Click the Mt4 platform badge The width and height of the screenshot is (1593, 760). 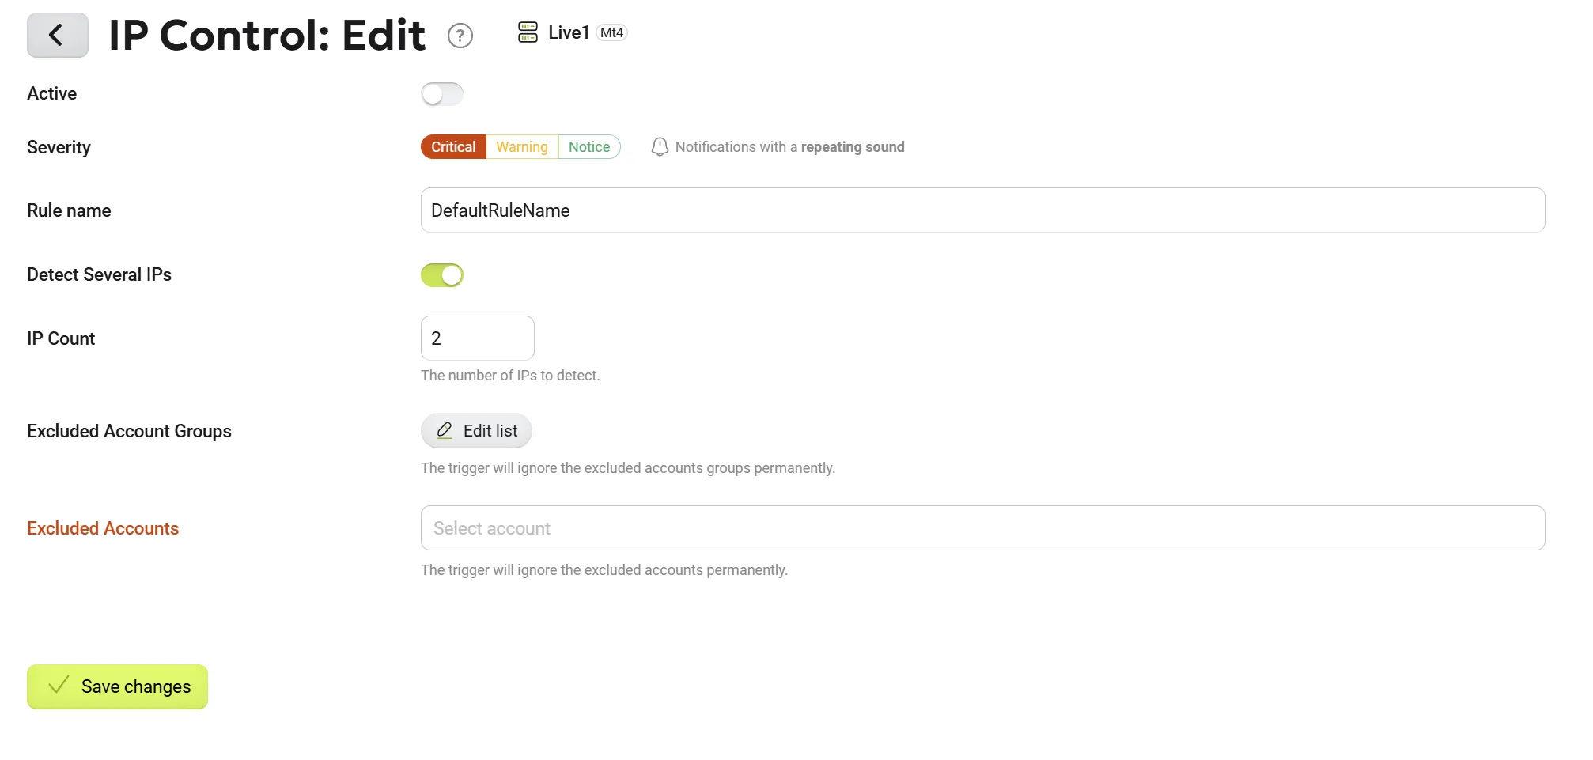pyautogui.click(x=611, y=32)
